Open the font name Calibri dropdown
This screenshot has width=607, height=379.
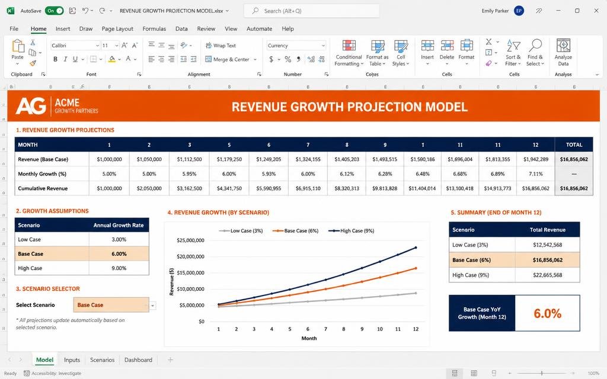coord(98,46)
